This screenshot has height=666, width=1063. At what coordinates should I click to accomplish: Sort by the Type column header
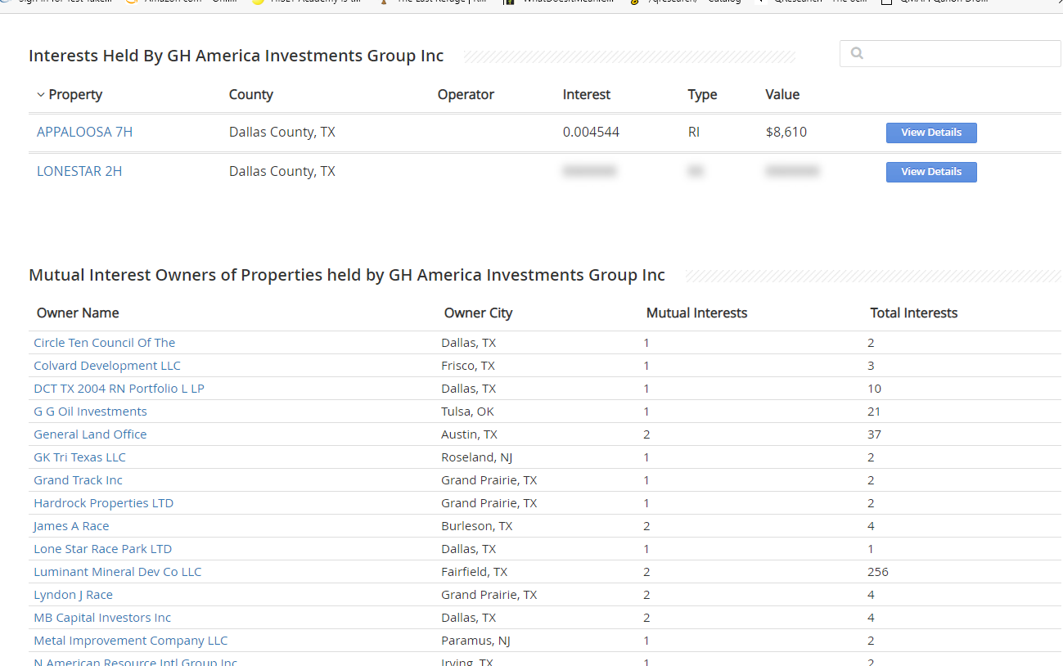pyautogui.click(x=702, y=94)
